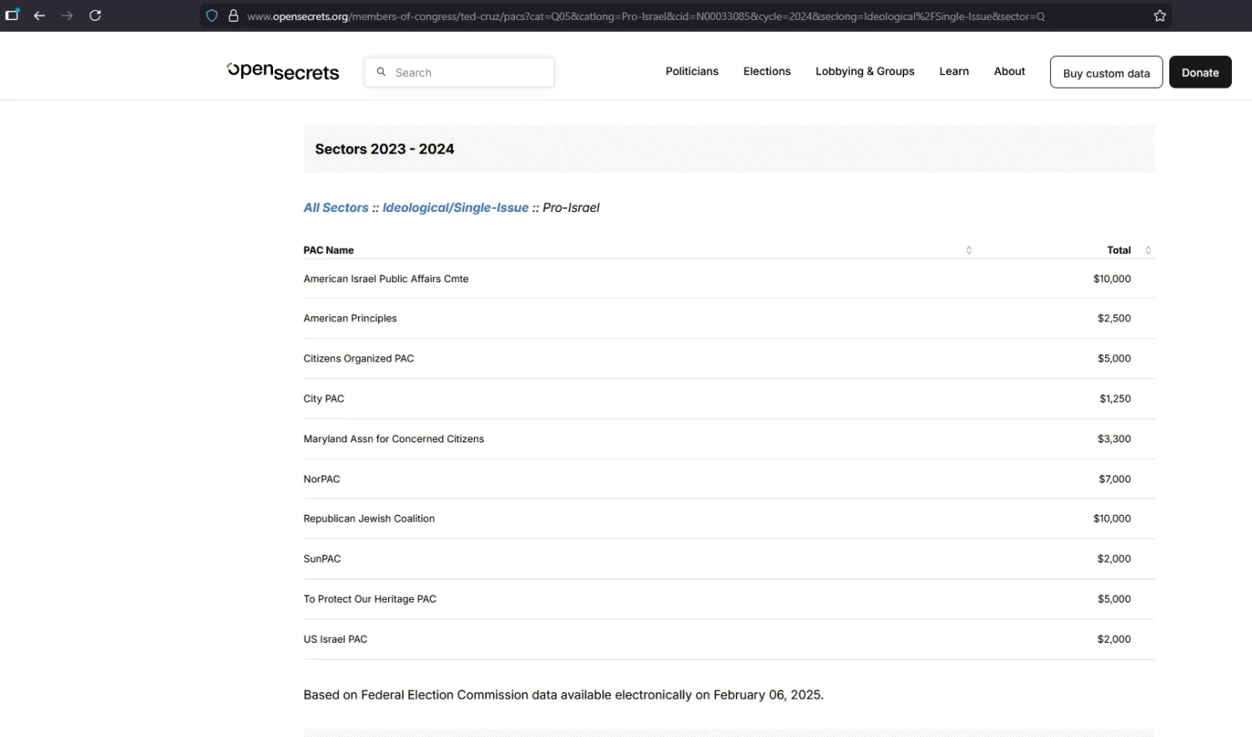Image resolution: width=1252 pixels, height=737 pixels.
Task: Open the Lobbying & Groups menu
Action: tap(865, 72)
